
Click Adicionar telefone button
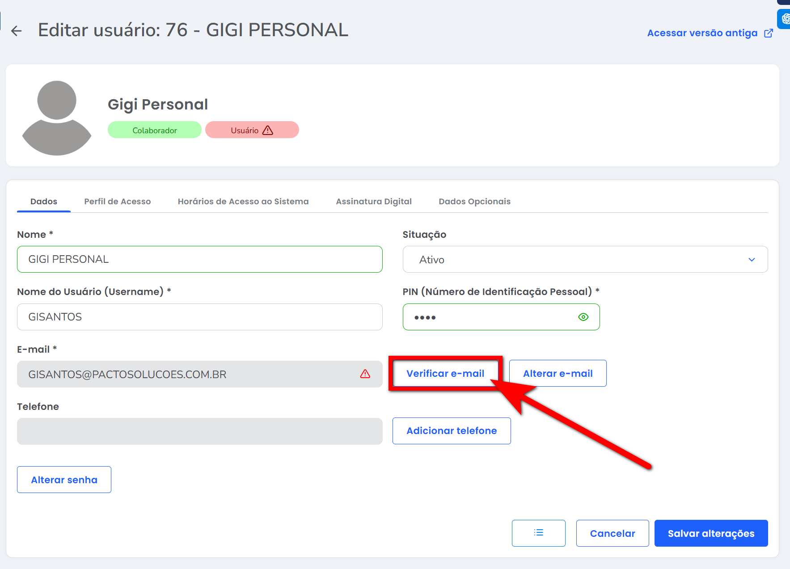452,431
